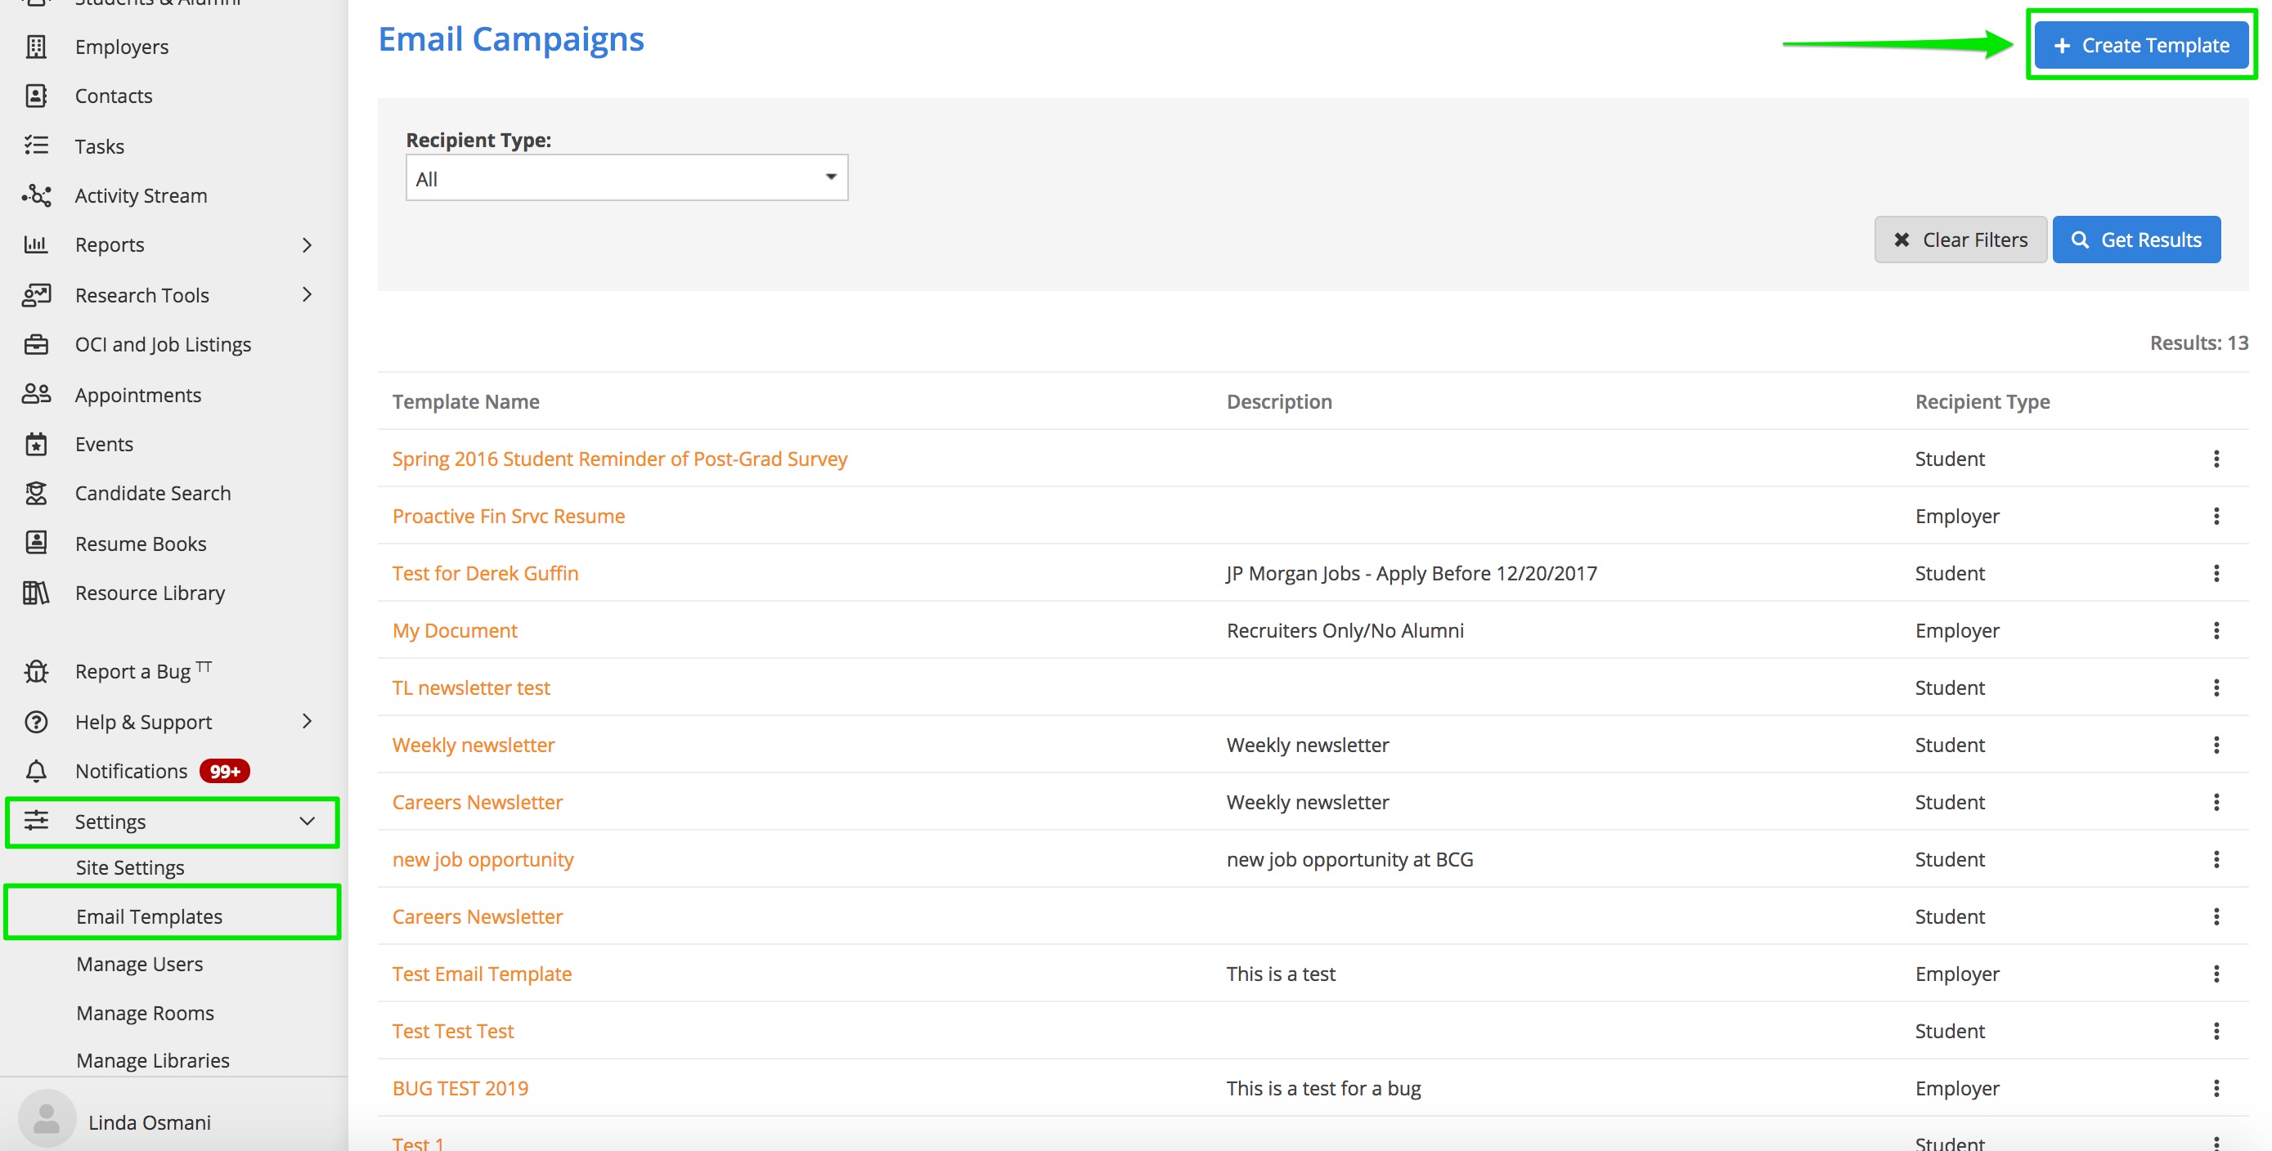Click the Notifications bell icon

pos(36,771)
